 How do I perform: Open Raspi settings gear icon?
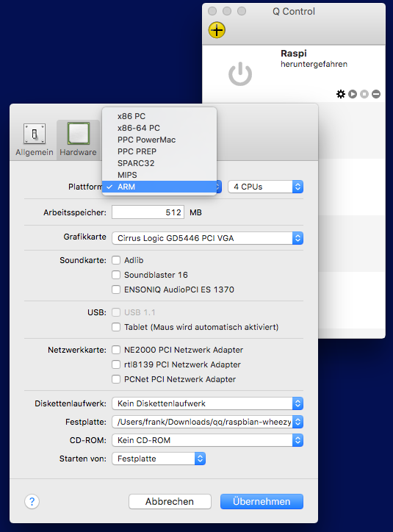340,94
